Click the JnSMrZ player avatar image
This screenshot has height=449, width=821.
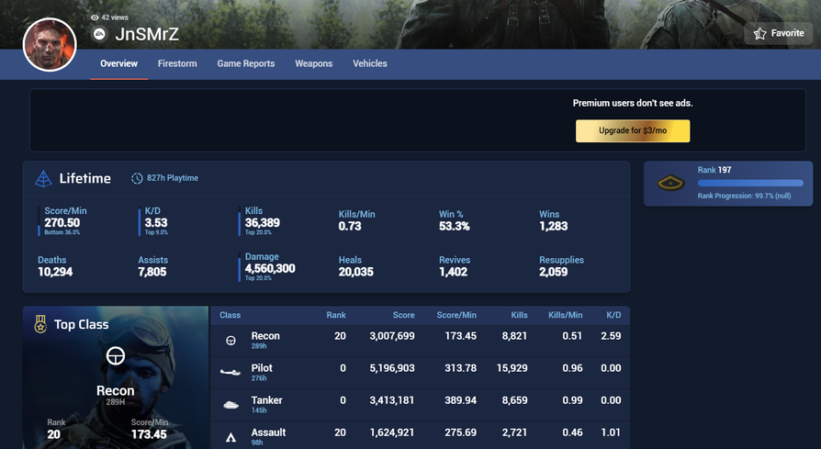click(50, 44)
